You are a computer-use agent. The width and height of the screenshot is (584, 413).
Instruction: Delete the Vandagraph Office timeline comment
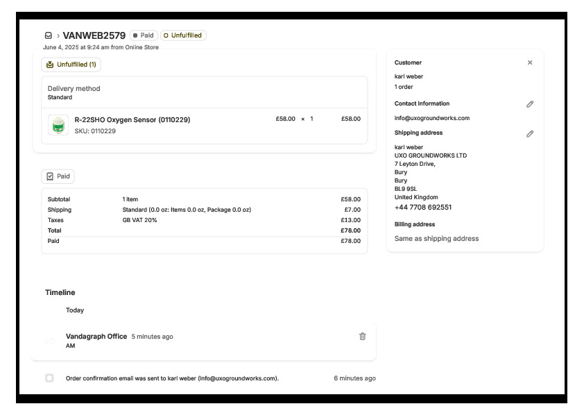(362, 337)
